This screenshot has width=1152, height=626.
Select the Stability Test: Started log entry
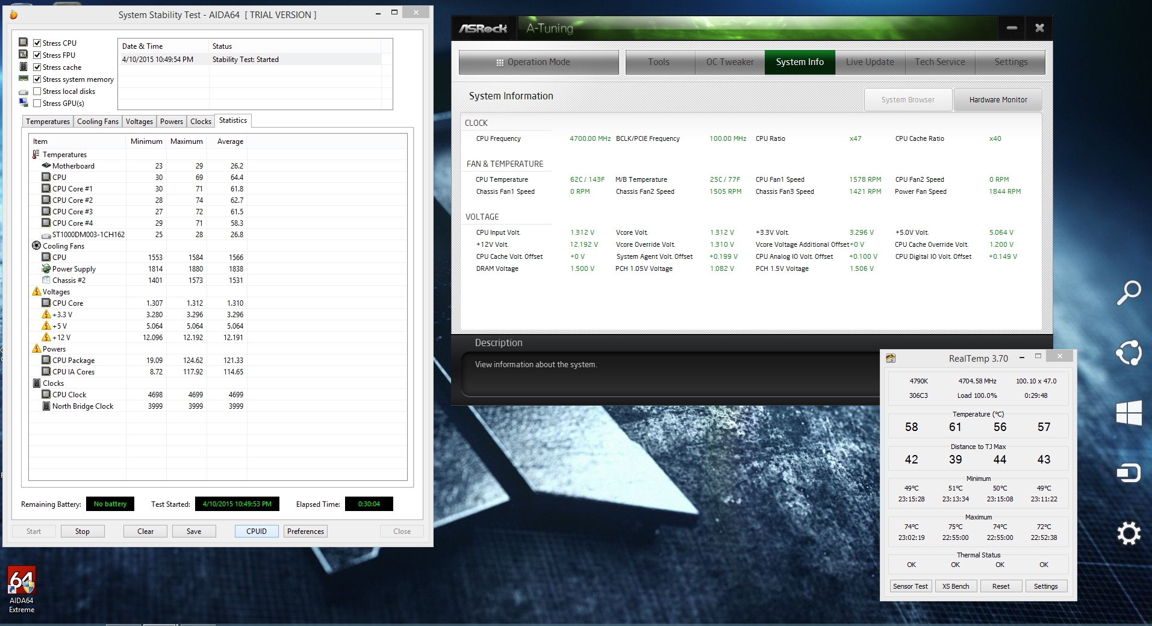tap(249, 60)
